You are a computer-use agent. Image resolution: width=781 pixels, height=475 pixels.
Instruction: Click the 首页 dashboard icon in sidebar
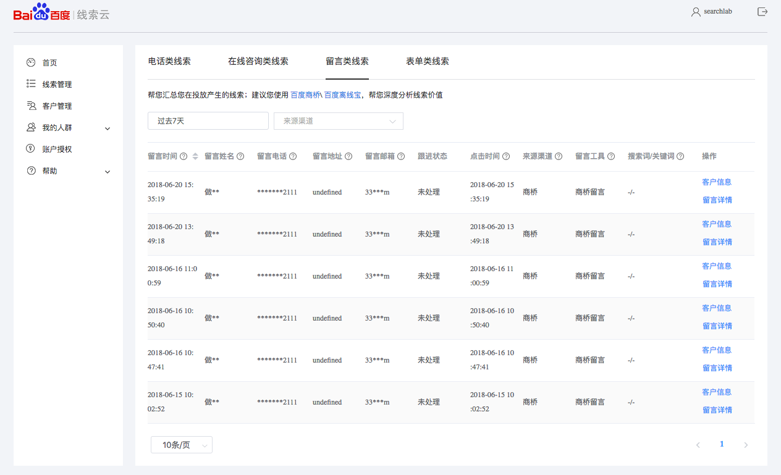point(31,62)
